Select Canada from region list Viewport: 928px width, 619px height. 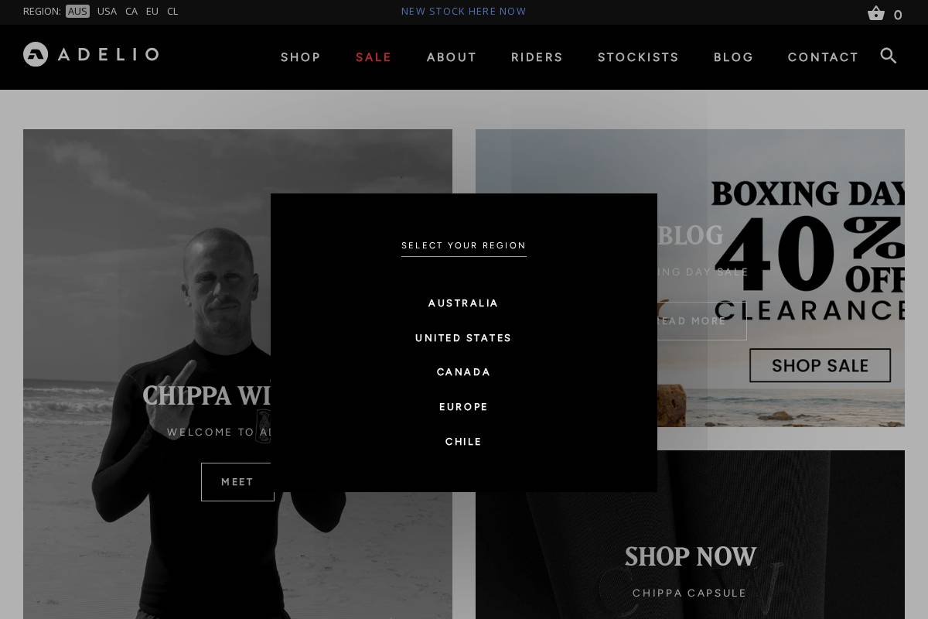(463, 372)
